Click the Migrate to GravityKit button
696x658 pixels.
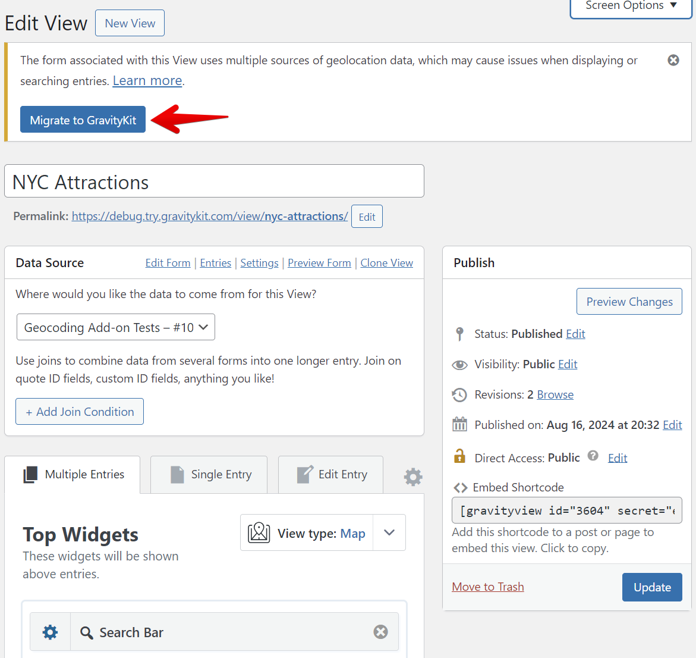[x=83, y=120]
